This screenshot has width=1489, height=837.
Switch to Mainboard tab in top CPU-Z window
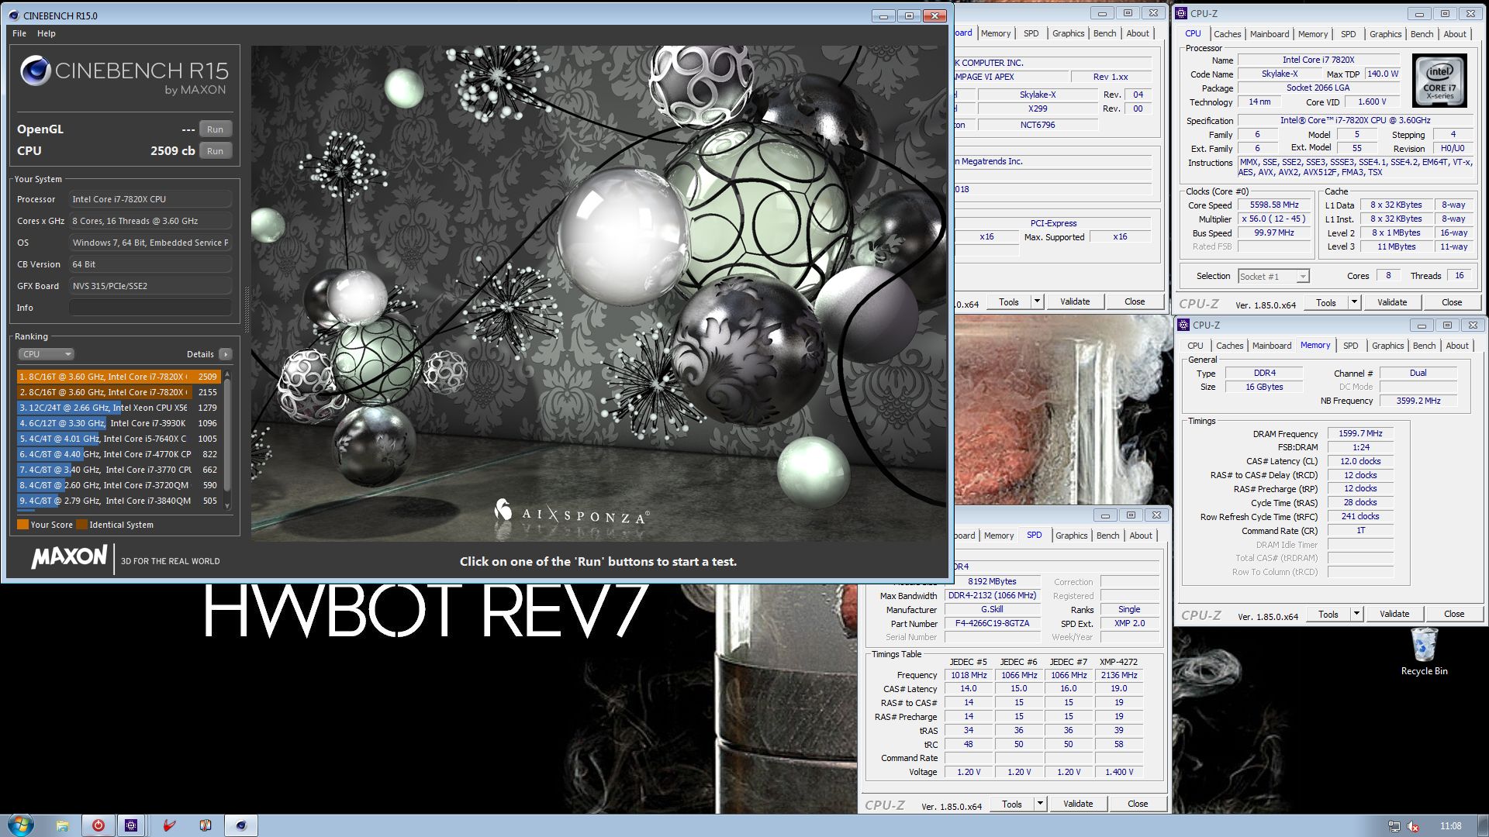coord(1270,34)
